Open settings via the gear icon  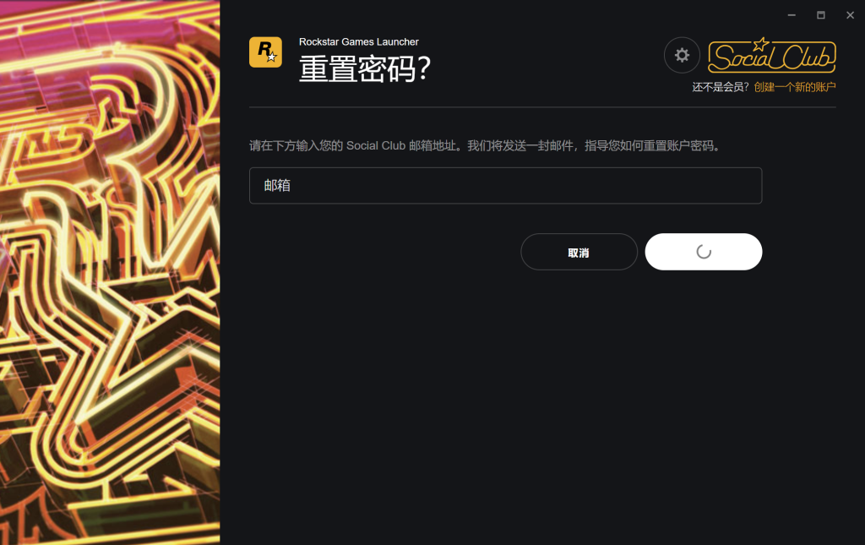pos(682,55)
